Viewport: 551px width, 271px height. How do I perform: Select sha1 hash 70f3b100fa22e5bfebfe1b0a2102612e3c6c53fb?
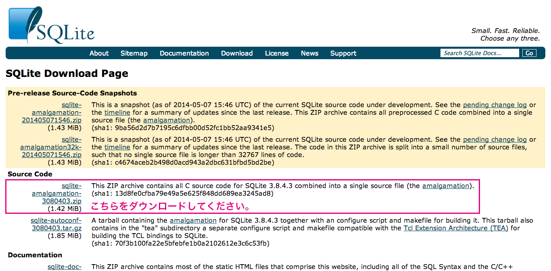[x=191, y=244]
